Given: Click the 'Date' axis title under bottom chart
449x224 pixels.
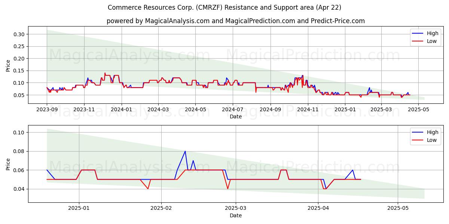Looking at the screenshot, I should pos(236,215).
